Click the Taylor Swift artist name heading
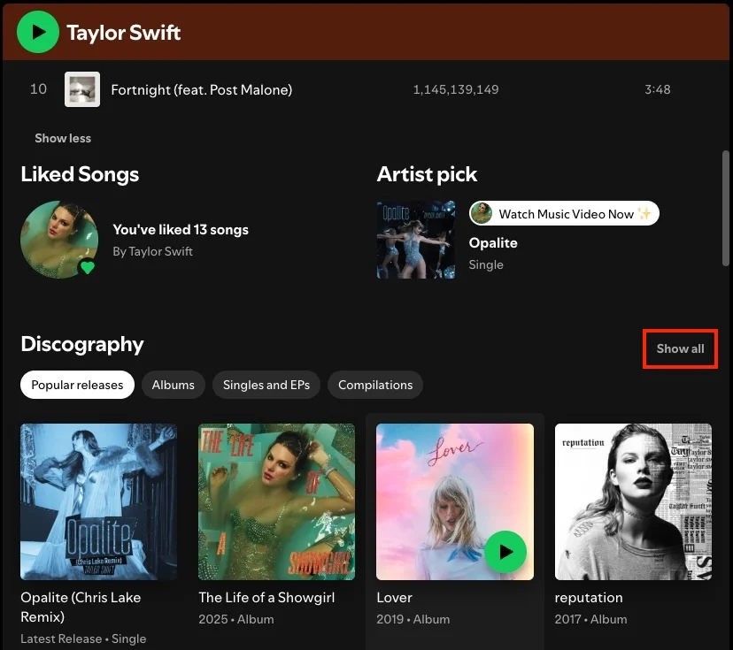The image size is (733, 650). pos(123,32)
